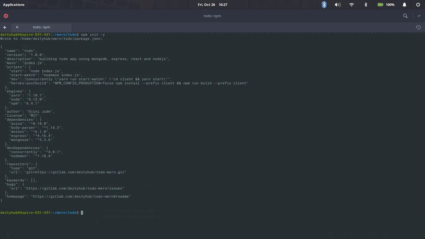Click the "mongoose": "^5.3.6" line
The height and width of the screenshot is (239, 425).
point(31,140)
